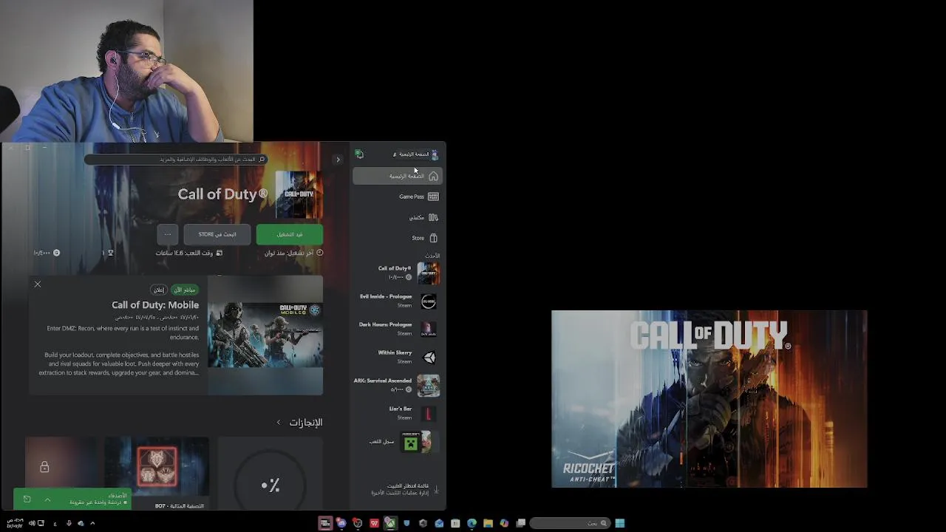This screenshot has width=946, height=532.
Task: Open the Windows Start button
Action: (x=619, y=523)
